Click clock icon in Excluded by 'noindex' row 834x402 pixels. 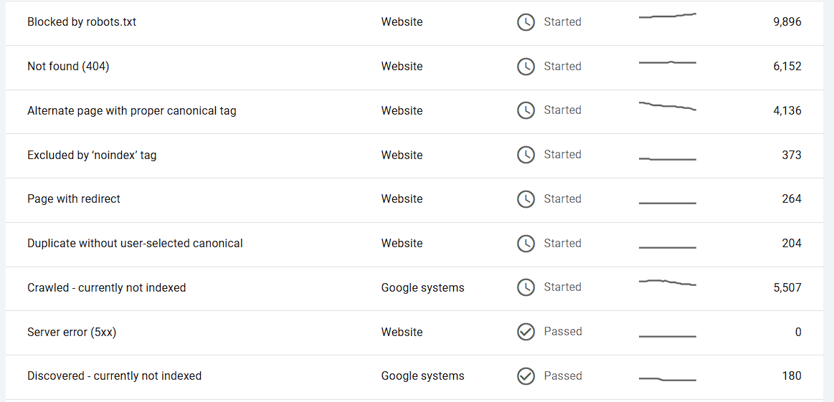(x=526, y=155)
